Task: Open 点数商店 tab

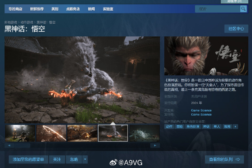Action: (73, 9)
